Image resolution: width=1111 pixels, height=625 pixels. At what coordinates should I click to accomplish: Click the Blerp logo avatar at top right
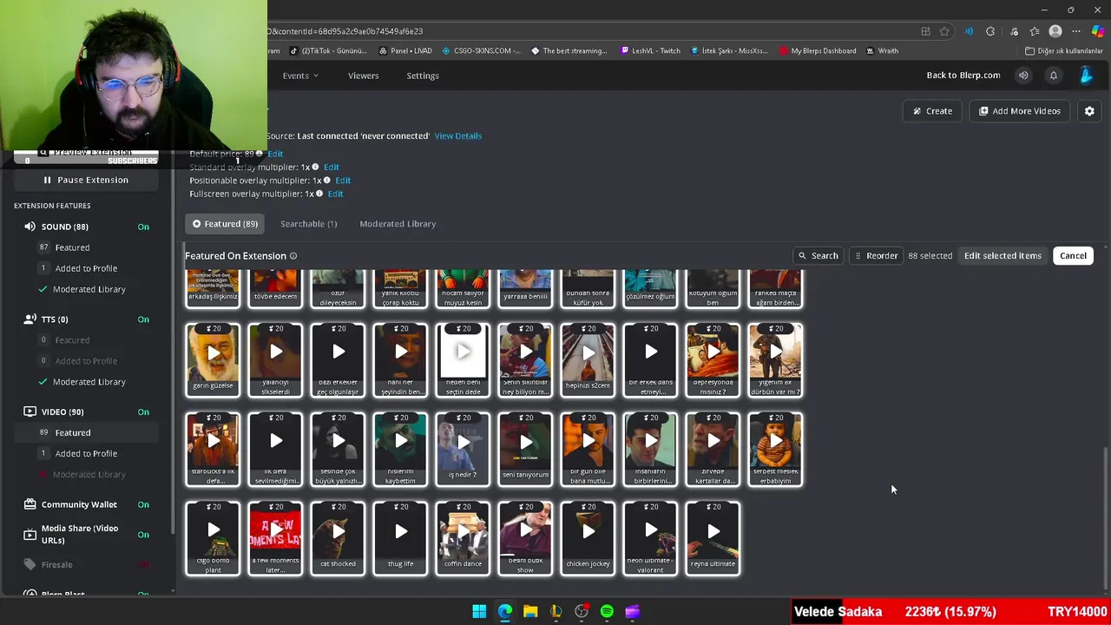click(1086, 76)
